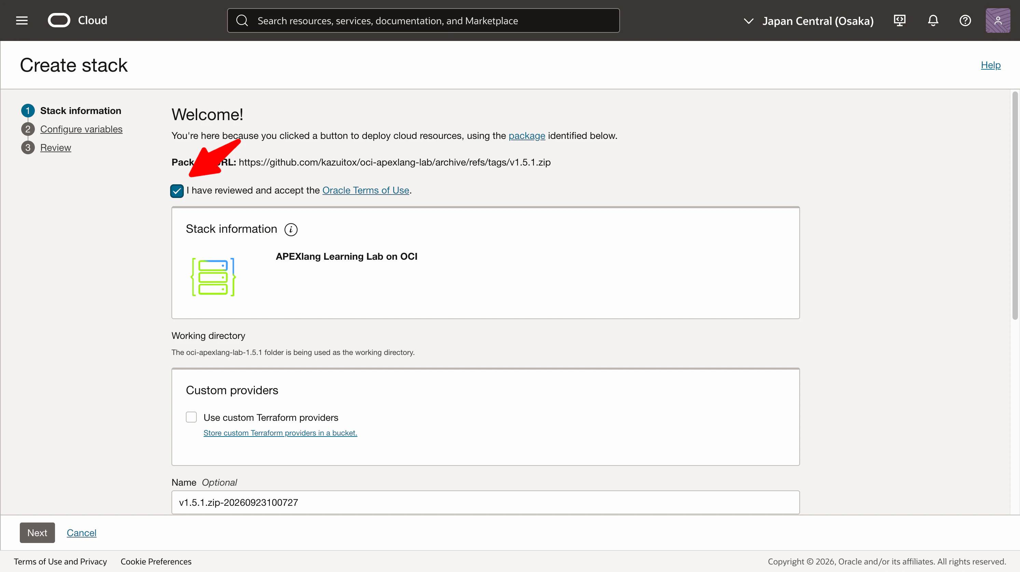
Task: Click the Stack information info icon
Action: (x=291, y=229)
